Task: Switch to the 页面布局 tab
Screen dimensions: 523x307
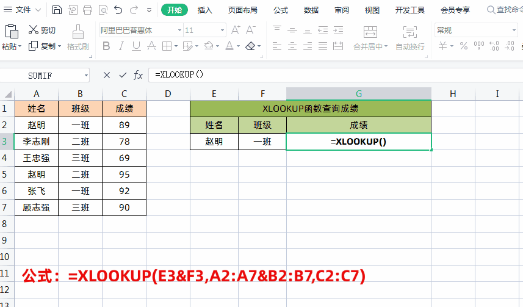Action: click(x=243, y=10)
